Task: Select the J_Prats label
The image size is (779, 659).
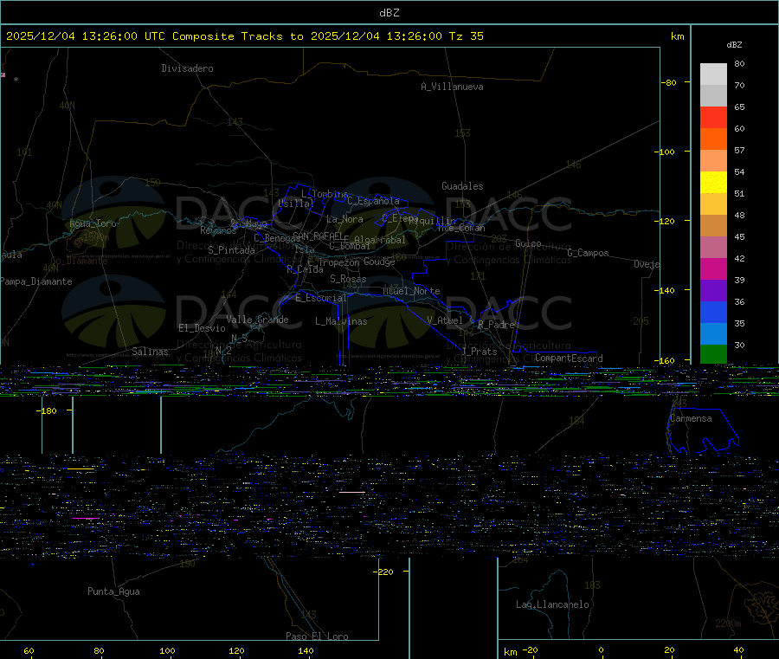Action: tap(480, 352)
